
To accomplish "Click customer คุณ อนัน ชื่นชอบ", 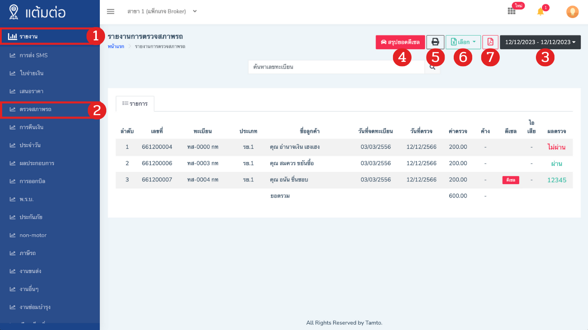I will tap(289, 180).
